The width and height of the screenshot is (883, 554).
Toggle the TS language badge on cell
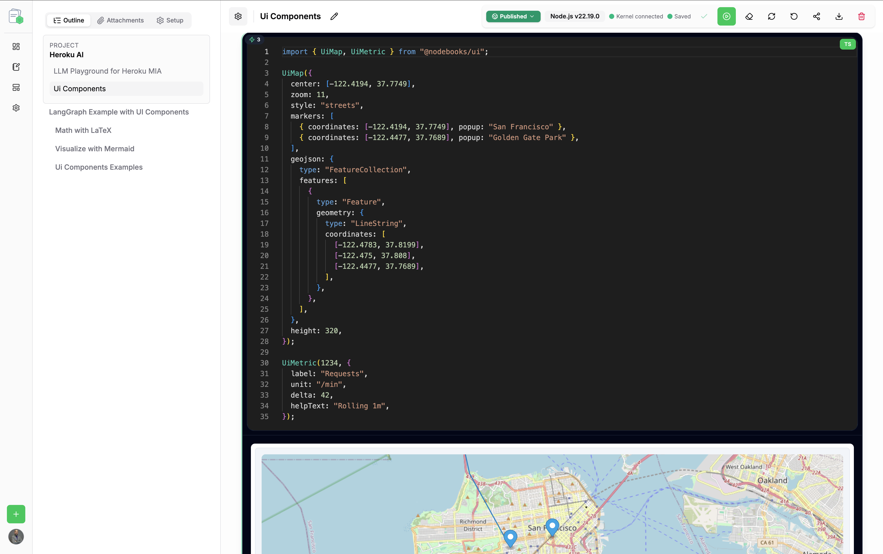847,44
